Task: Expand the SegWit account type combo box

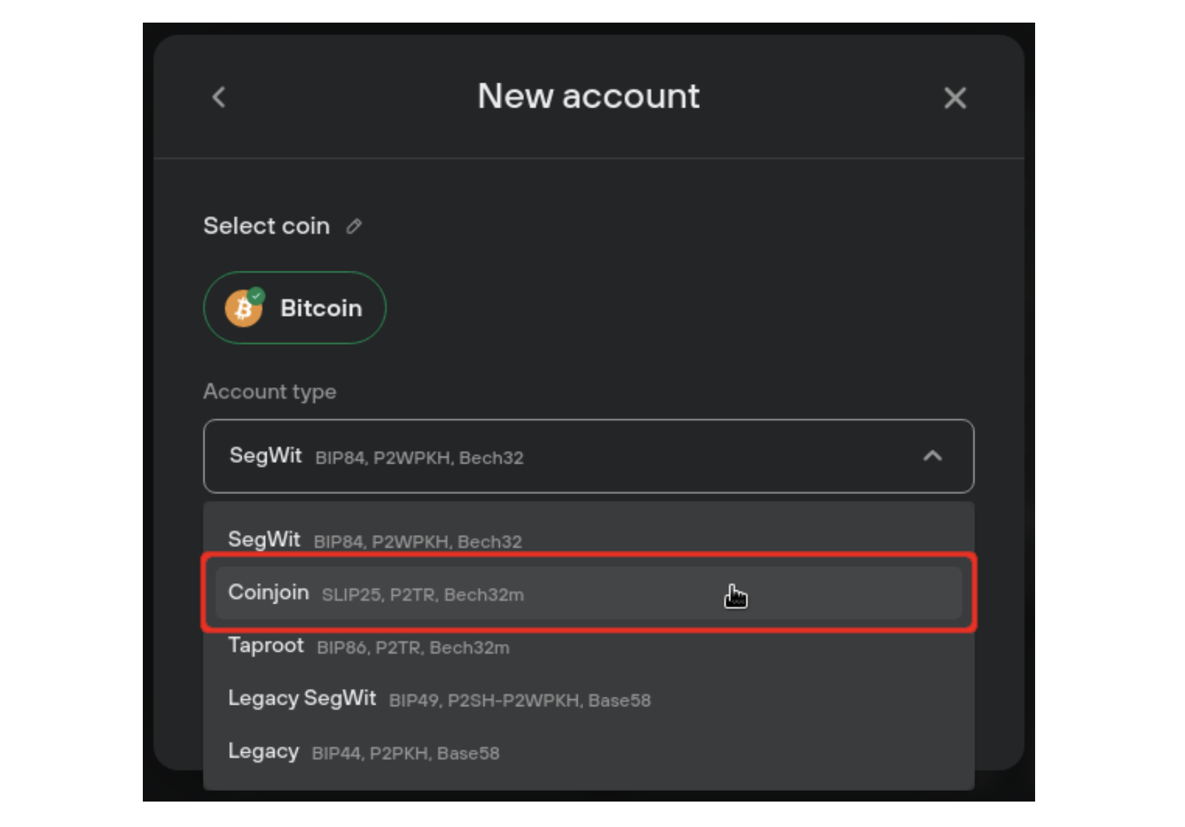Action: (x=588, y=456)
